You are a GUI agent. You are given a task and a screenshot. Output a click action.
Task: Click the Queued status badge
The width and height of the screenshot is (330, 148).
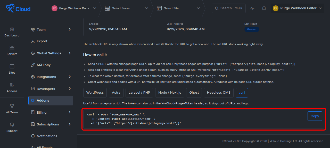252,29
